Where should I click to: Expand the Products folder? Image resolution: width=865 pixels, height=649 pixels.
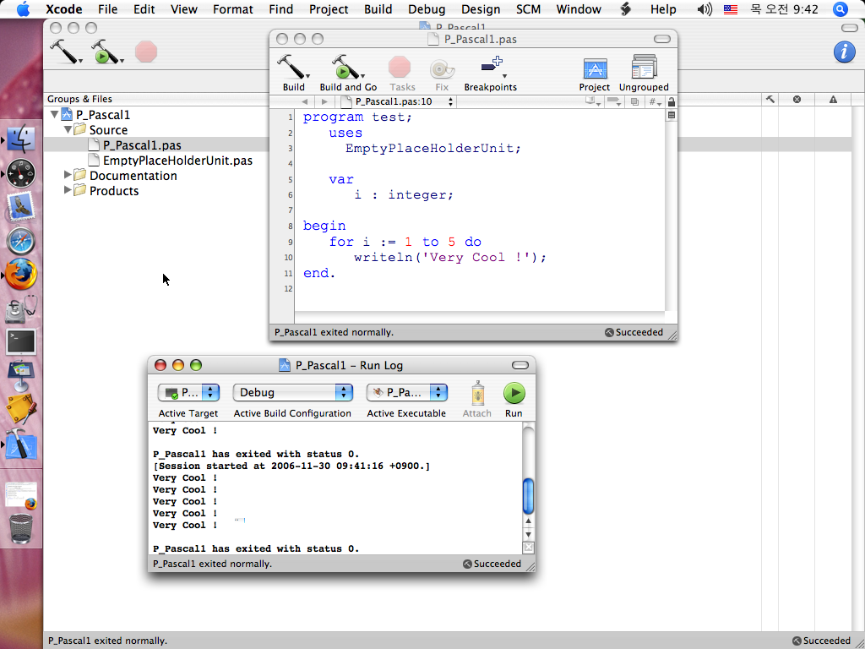[69, 191]
